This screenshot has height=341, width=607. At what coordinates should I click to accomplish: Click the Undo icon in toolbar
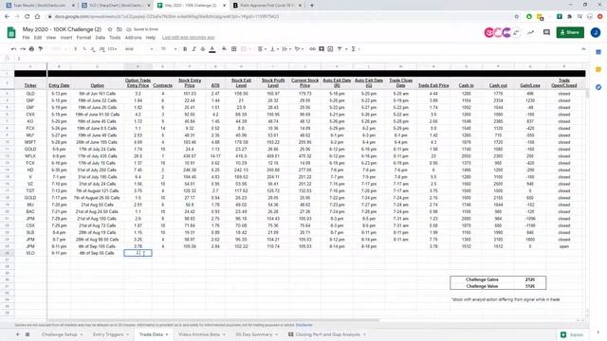pyautogui.click(x=14, y=49)
